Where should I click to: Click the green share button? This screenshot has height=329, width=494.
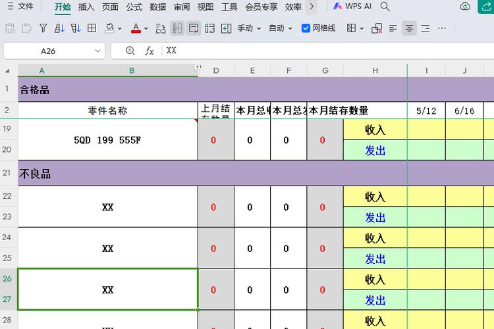click(486, 7)
